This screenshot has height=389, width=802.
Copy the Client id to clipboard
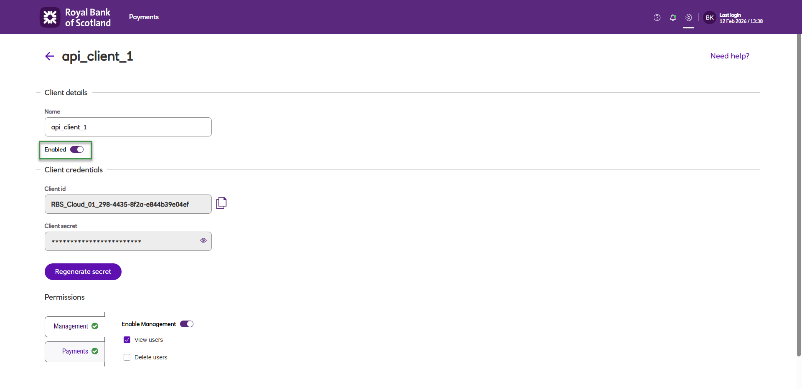(221, 203)
